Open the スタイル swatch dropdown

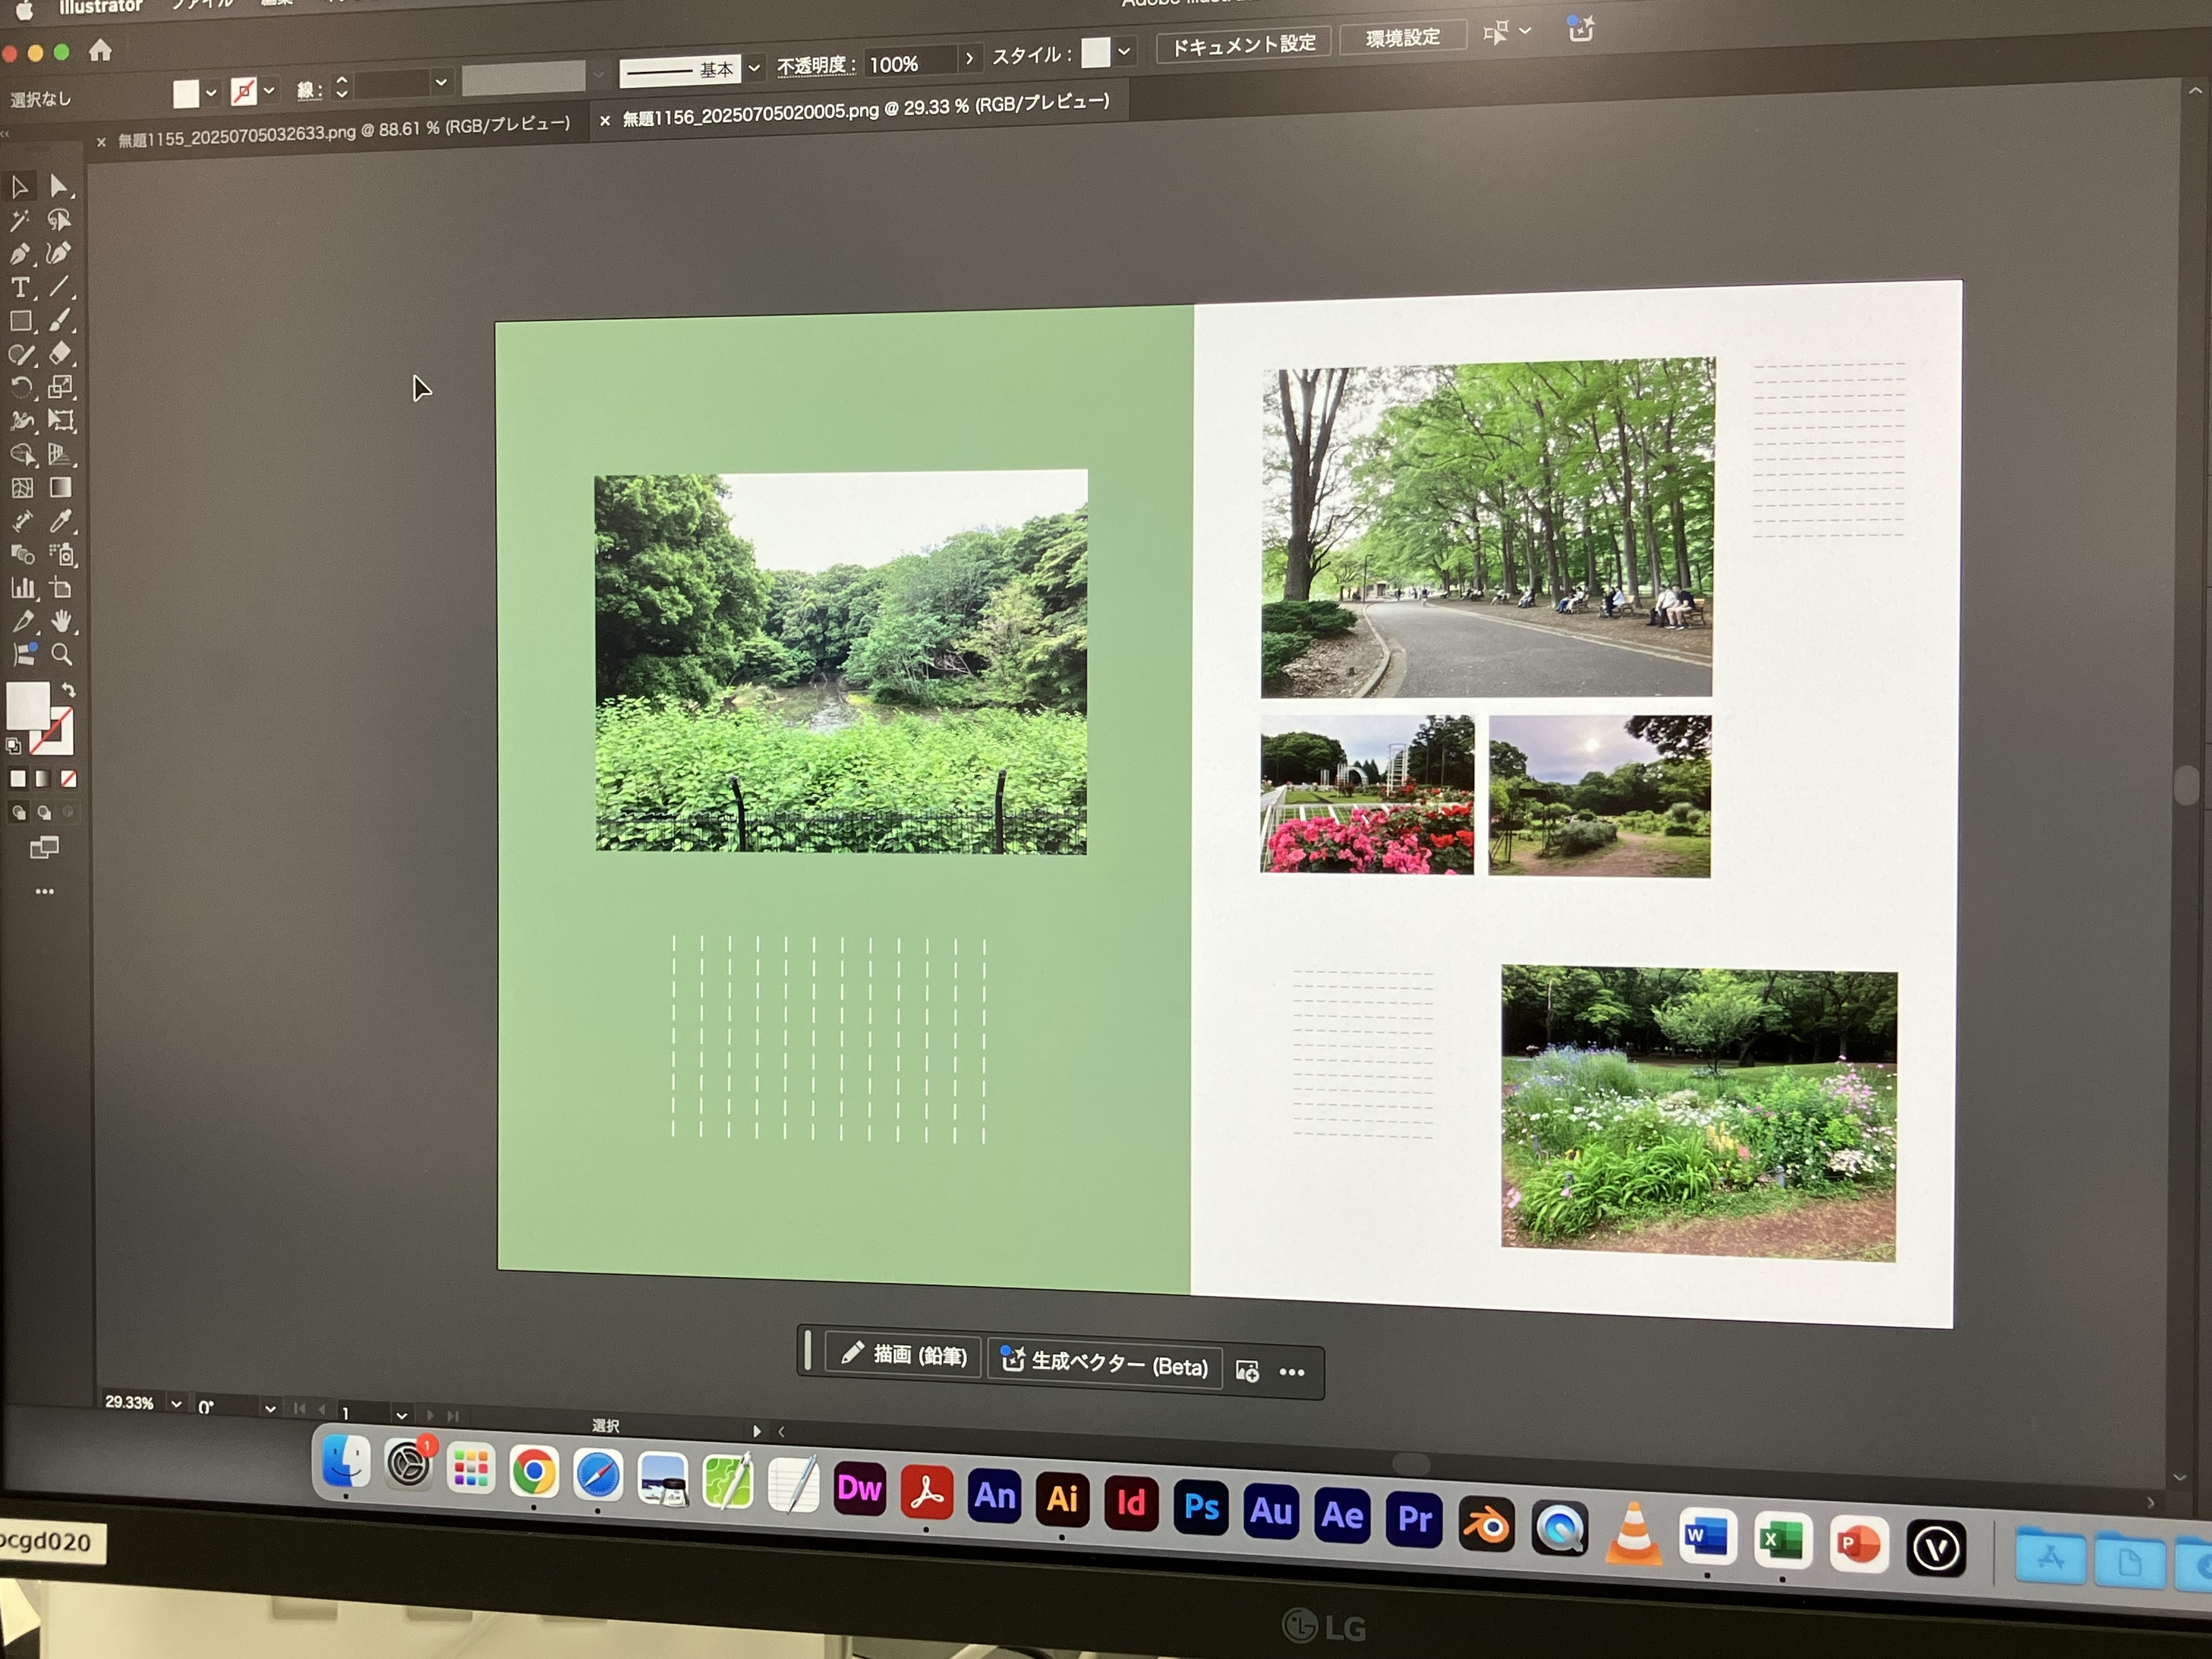(1124, 51)
